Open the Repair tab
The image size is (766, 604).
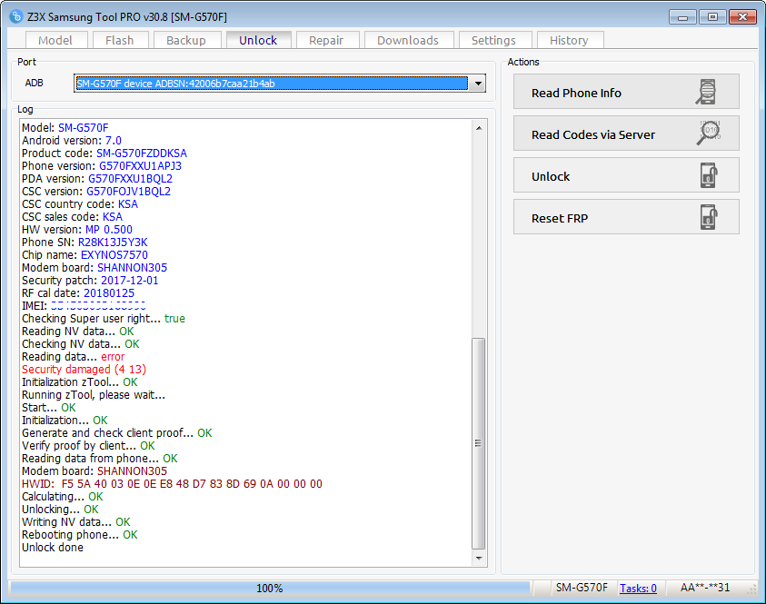click(x=326, y=41)
